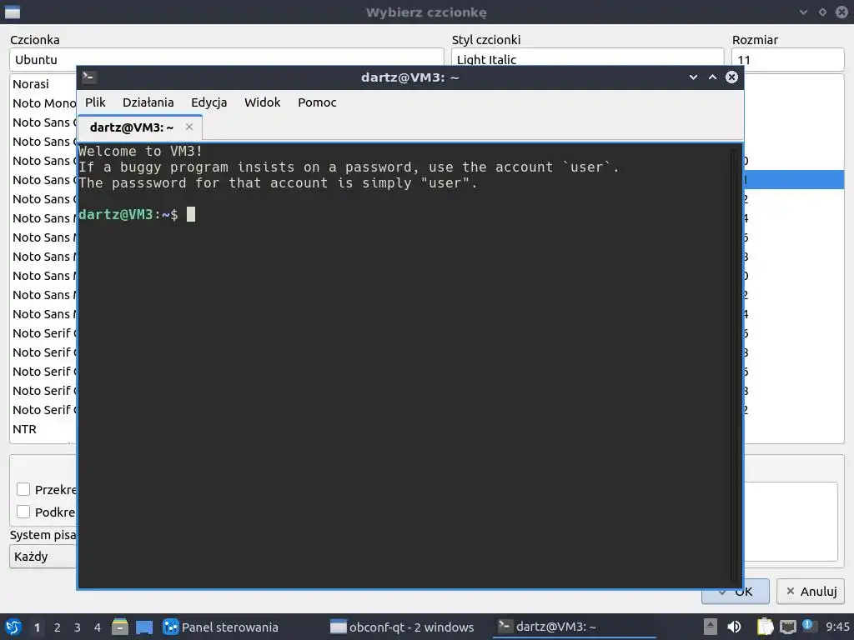Click the terminal scrollbar
This screenshot has width=854, height=640.
click(735, 365)
